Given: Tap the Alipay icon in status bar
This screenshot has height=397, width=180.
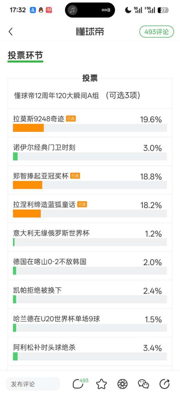Looking at the screenshot, I should pos(33,10).
